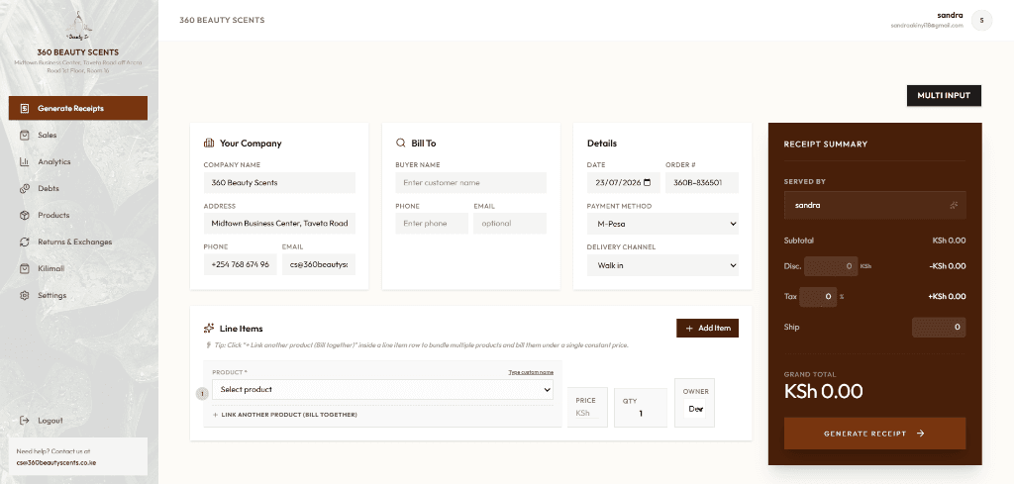
Task: Click the Sales bag icon
Action: [x=25, y=135]
